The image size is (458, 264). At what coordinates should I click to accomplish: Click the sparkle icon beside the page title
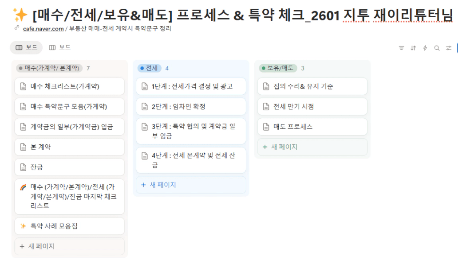tap(20, 16)
